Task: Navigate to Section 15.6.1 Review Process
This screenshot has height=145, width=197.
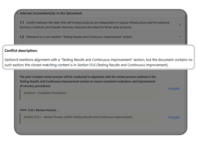Action: tap(173, 117)
